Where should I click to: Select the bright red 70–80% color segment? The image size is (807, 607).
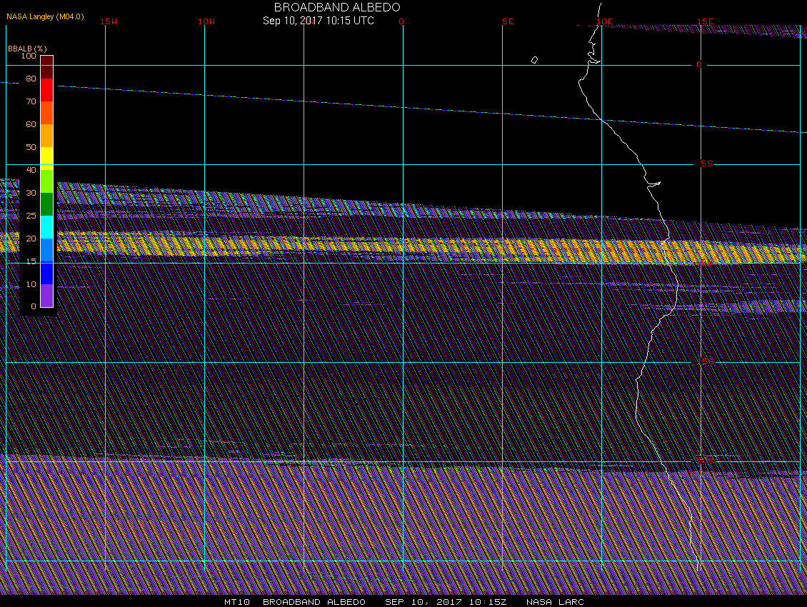click(x=46, y=90)
